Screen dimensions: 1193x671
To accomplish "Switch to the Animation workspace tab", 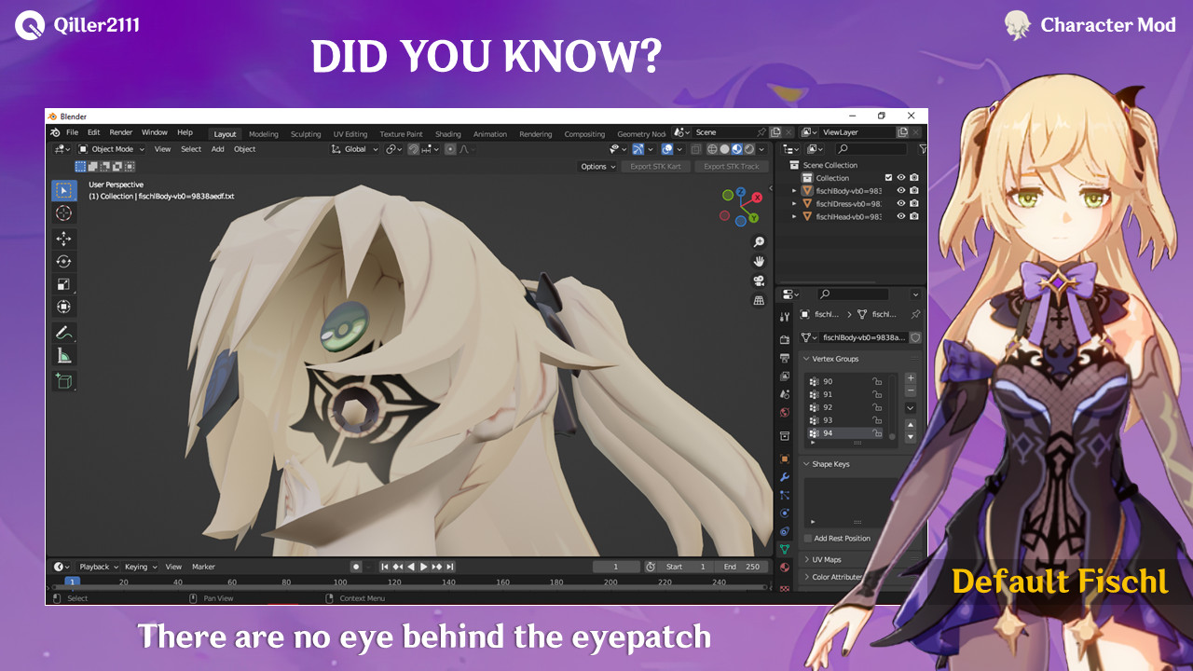I will click(490, 134).
